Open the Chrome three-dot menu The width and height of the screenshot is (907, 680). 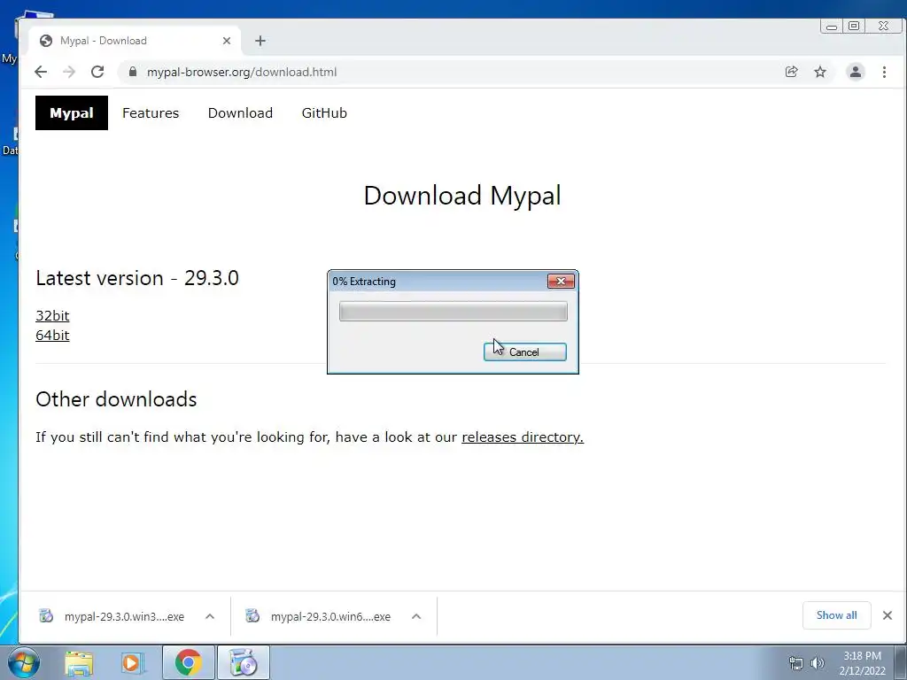point(884,72)
